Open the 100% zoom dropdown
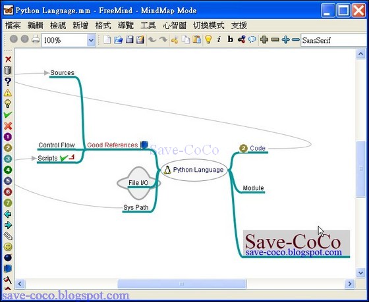 (91, 40)
